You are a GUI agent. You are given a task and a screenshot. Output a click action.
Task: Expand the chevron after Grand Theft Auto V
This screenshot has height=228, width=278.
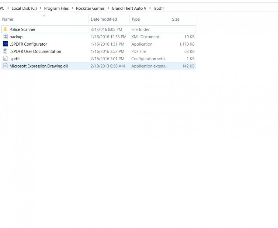click(150, 8)
